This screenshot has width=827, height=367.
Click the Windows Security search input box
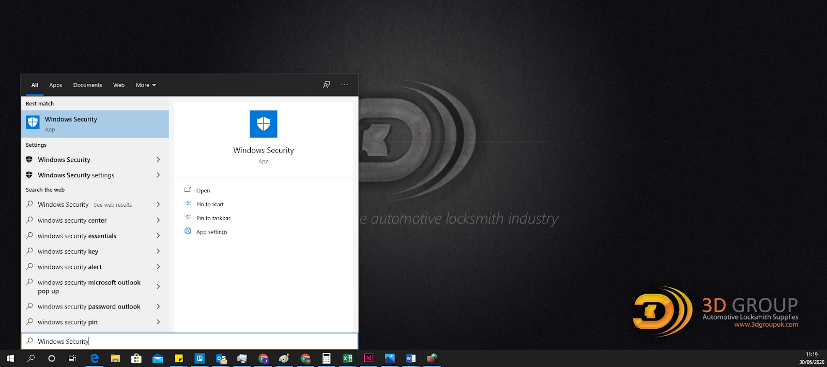pos(189,341)
